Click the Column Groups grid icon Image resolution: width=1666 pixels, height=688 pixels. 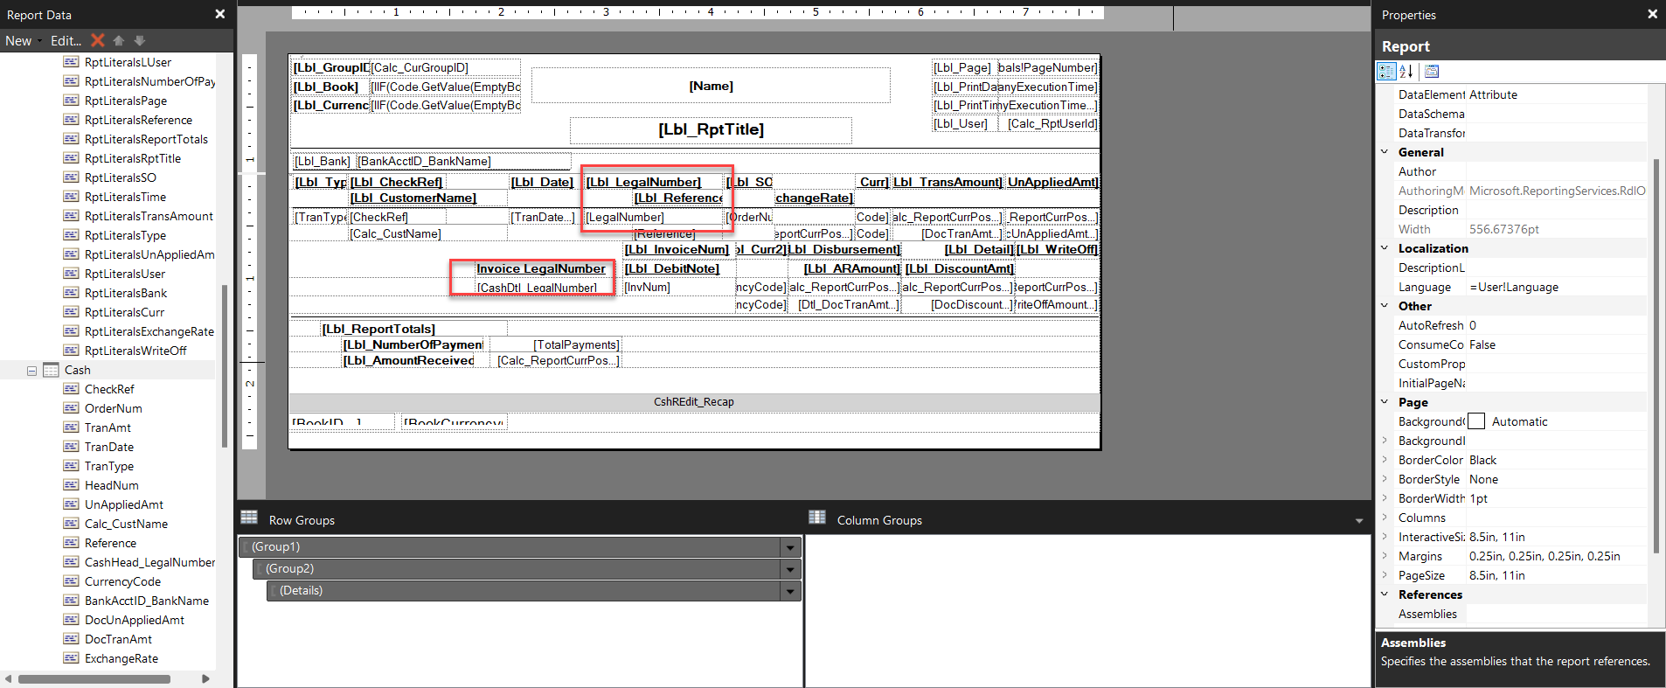817,518
